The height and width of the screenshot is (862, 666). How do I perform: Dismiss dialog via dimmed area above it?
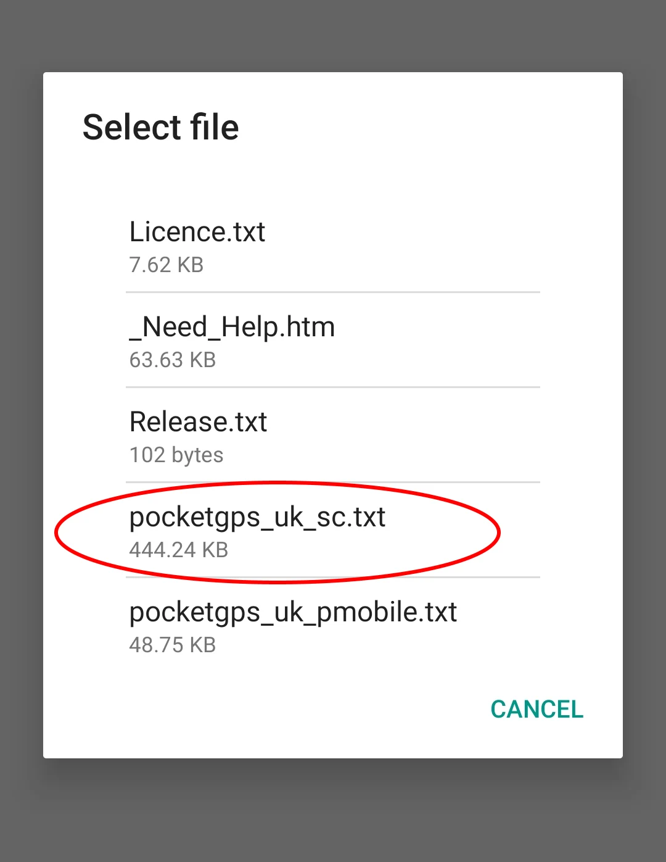(x=333, y=34)
